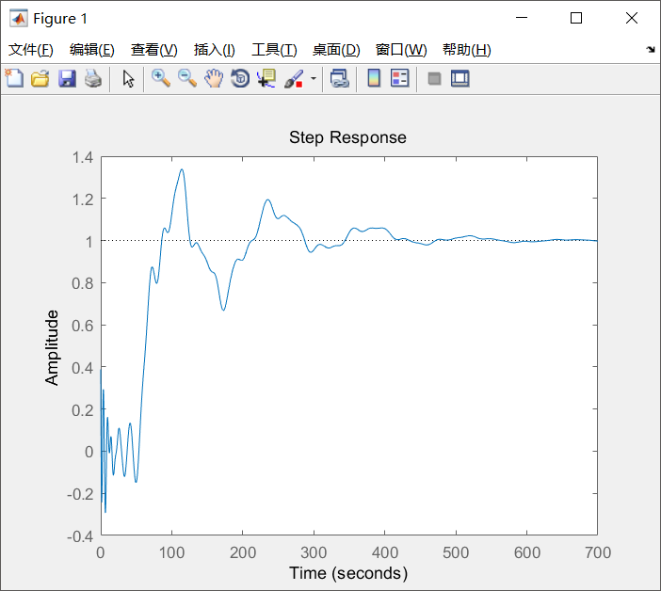Screen dimensions: 661x591
Task: Enable the Pan hand tool
Action: click(214, 78)
